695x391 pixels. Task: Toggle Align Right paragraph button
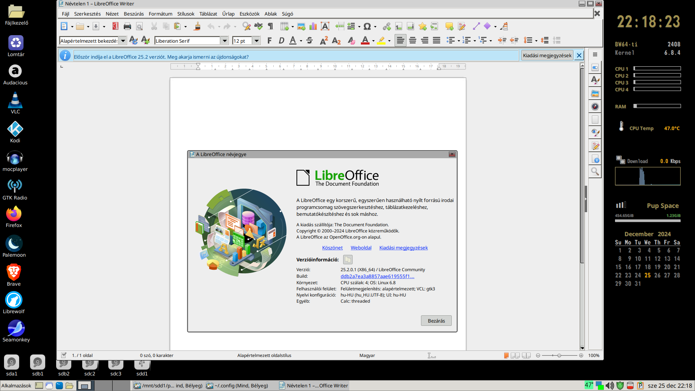pyautogui.click(x=425, y=41)
